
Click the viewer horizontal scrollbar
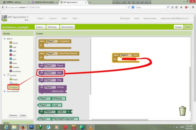pos(120,120)
